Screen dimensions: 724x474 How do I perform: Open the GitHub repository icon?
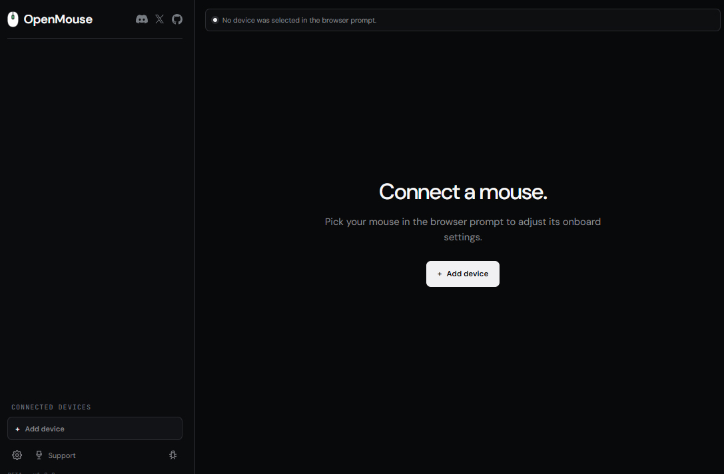(x=177, y=19)
